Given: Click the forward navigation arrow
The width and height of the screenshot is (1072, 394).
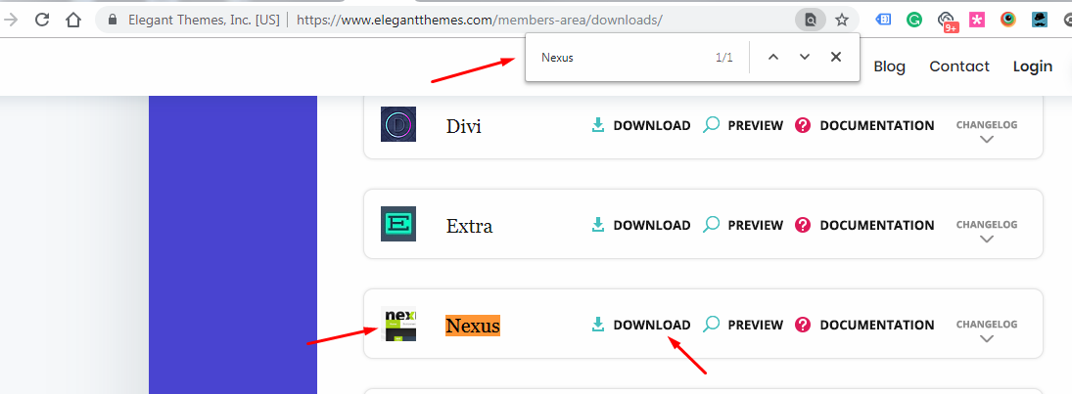Looking at the screenshot, I should [x=11, y=20].
